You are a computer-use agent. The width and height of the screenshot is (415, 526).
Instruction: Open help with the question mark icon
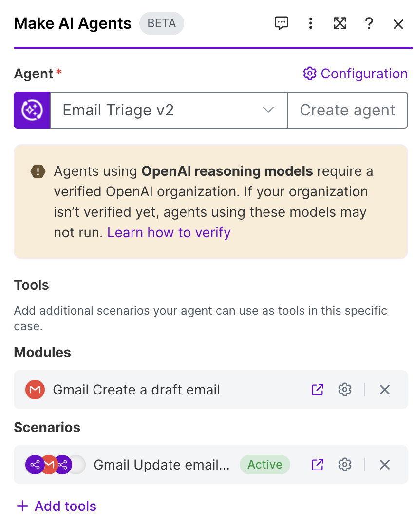(x=369, y=23)
